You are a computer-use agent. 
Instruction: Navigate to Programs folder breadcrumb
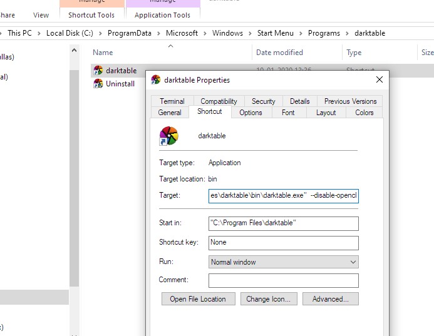[324, 33]
